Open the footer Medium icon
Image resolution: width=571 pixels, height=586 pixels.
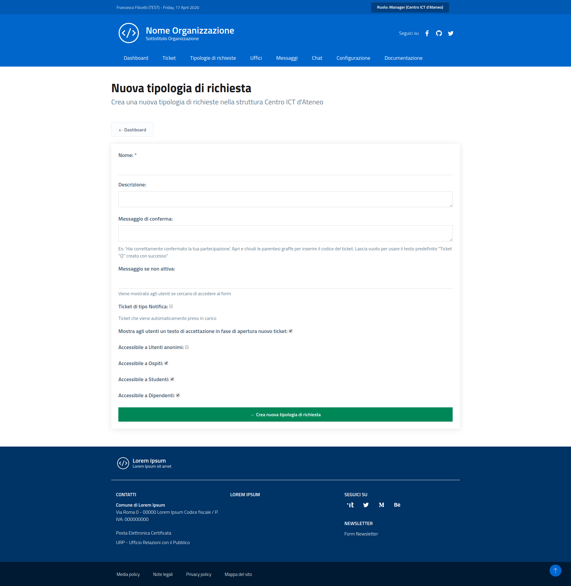click(381, 505)
